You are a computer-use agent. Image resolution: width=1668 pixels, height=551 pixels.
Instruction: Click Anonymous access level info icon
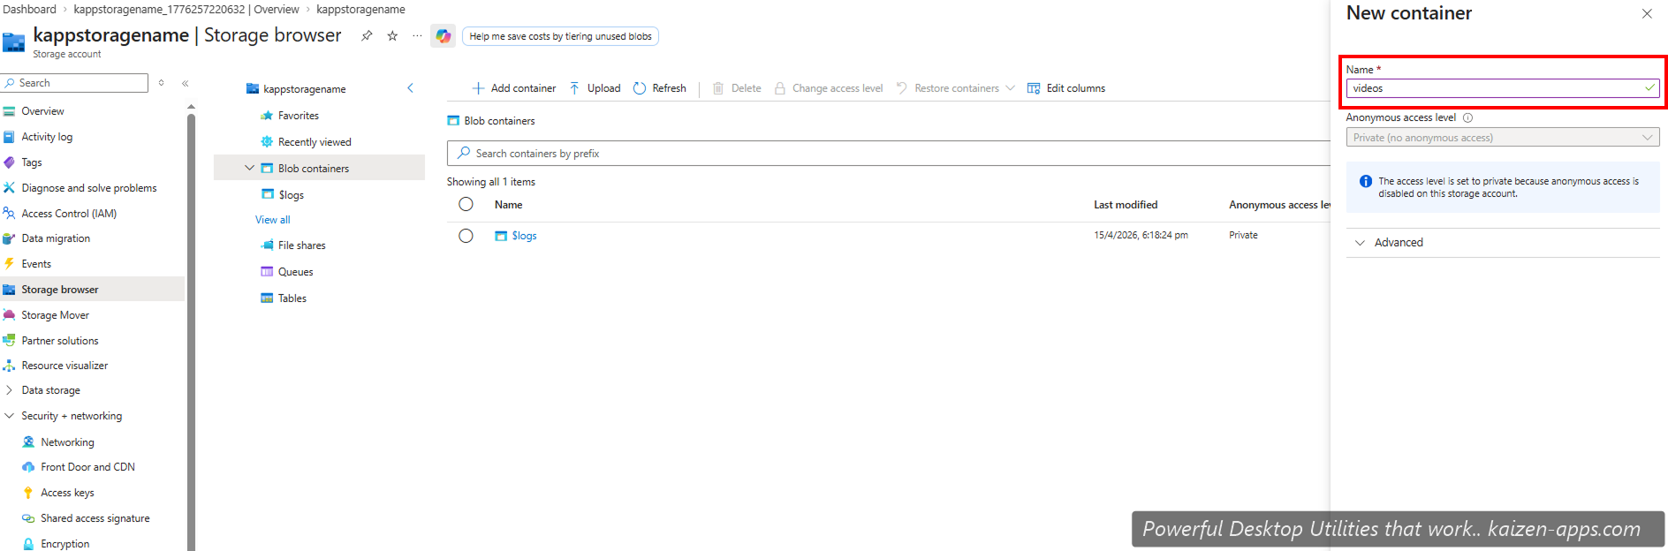pos(1467,117)
